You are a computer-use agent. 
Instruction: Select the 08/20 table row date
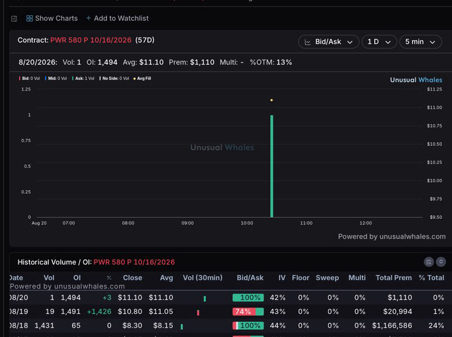click(19, 297)
